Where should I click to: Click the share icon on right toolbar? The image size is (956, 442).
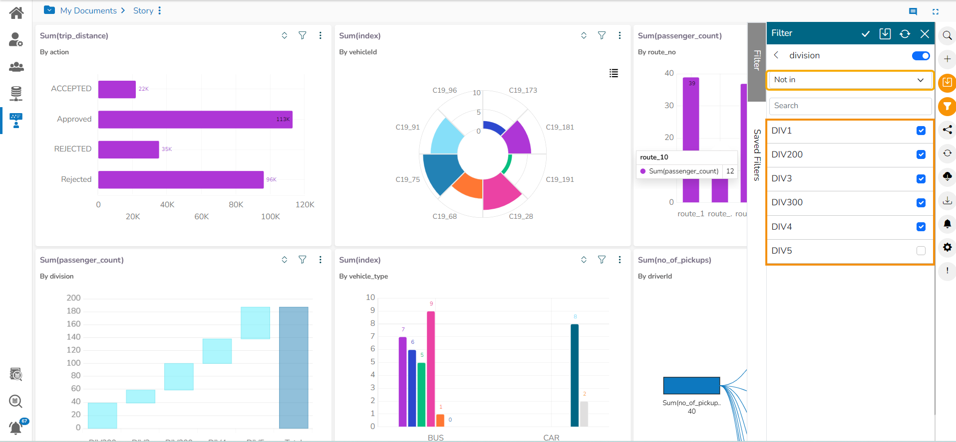coord(947,130)
